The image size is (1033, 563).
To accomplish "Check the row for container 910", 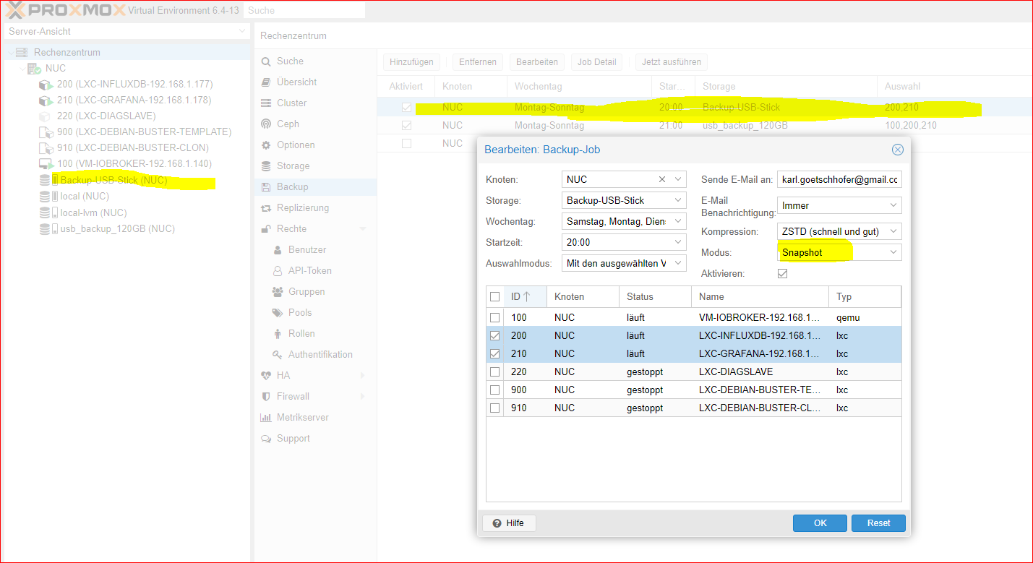I will pyautogui.click(x=494, y=408).
